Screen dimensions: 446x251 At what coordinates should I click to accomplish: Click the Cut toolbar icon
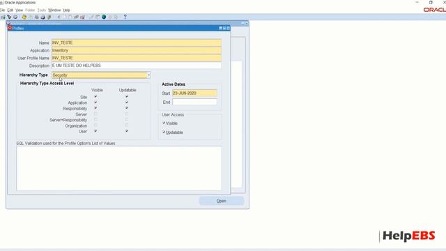tap(59, 17)
